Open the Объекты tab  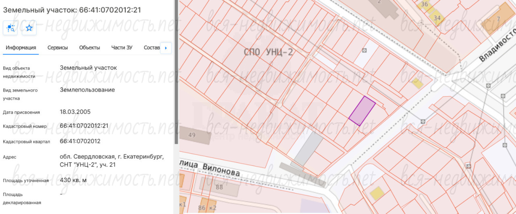[89, 47]
